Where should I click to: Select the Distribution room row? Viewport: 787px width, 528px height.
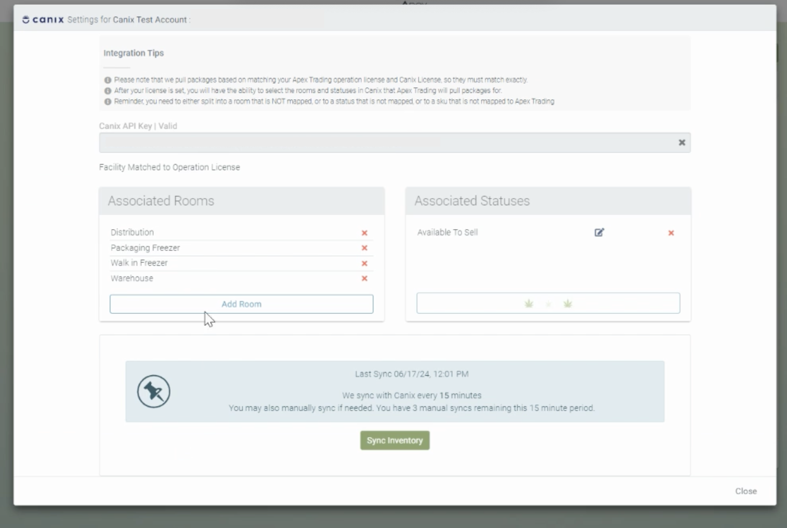click(x=242, y=232)
